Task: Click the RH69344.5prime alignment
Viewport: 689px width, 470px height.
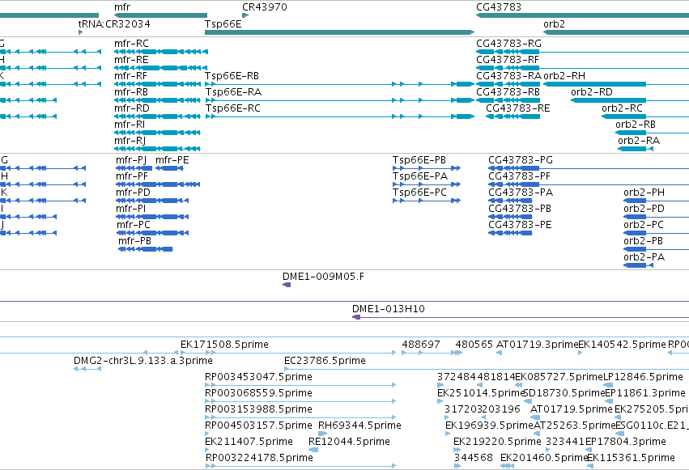Action: 322,434
